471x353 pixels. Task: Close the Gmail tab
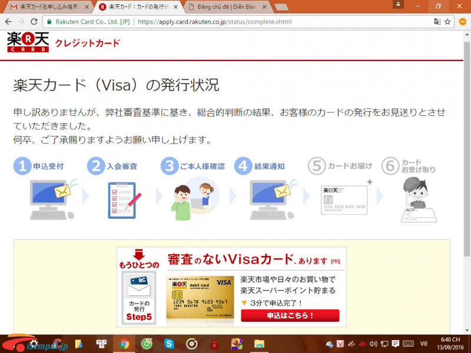[x=87, y=7]
